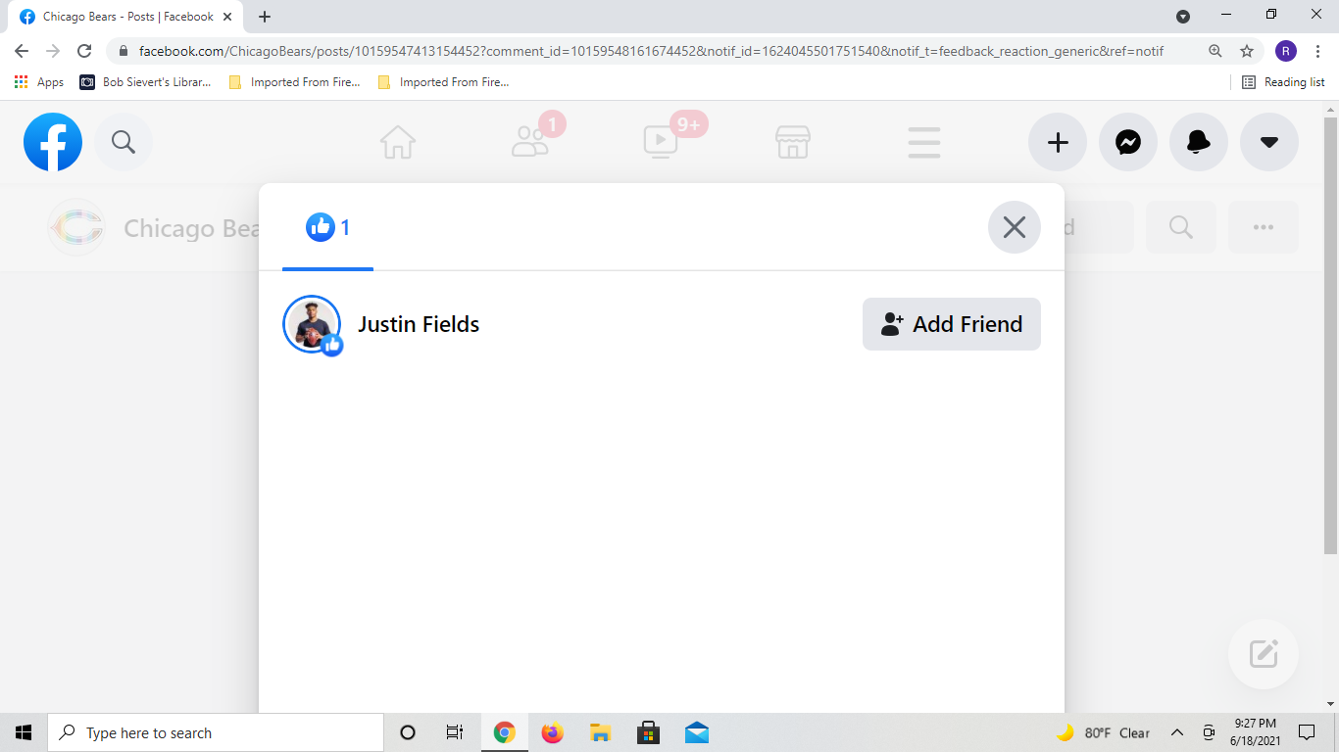The height and width of the screenshot is (752, 1339).
Task: Open the hamburger menu icon
Action: [x=924, y=142]
